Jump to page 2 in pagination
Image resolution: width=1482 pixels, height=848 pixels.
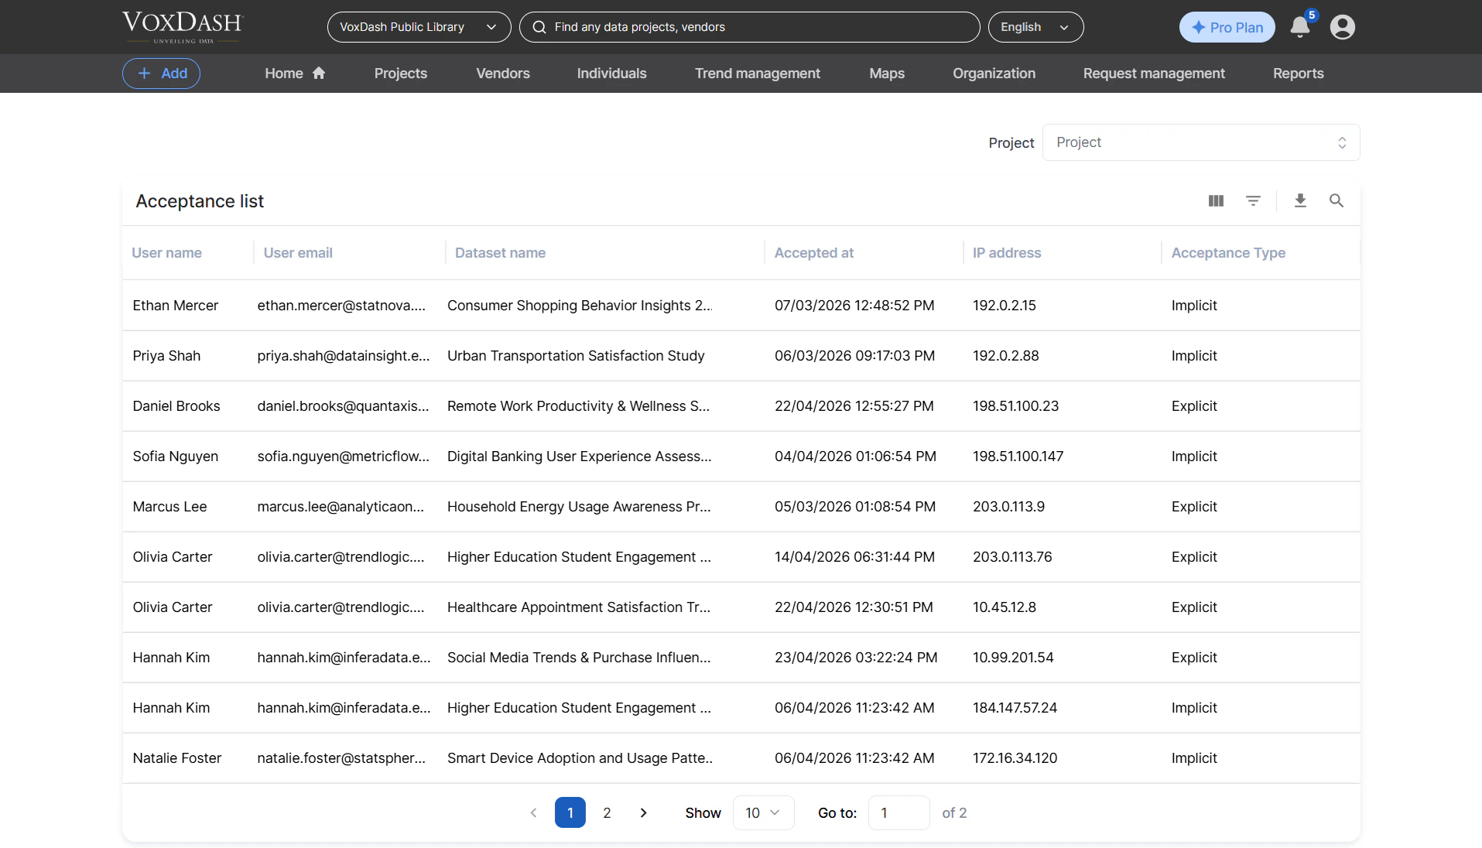click(607, 813)
